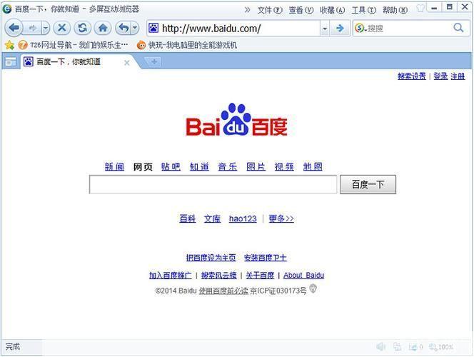
Task: Click the Baidu paw favicon in address bar
Action: click(x=153, y=28)
